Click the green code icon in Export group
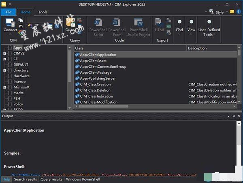Viewport: 243px width, 183px height. point(168,26)
